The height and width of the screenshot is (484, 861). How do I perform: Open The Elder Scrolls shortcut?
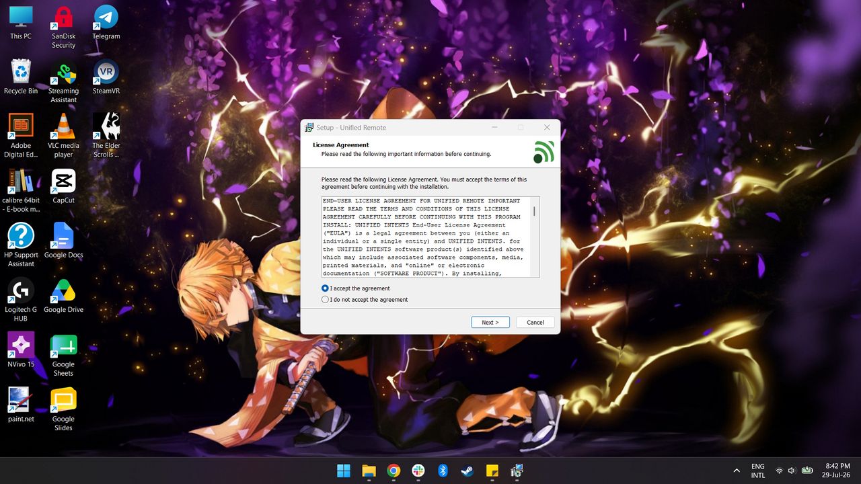pos(106,136)
